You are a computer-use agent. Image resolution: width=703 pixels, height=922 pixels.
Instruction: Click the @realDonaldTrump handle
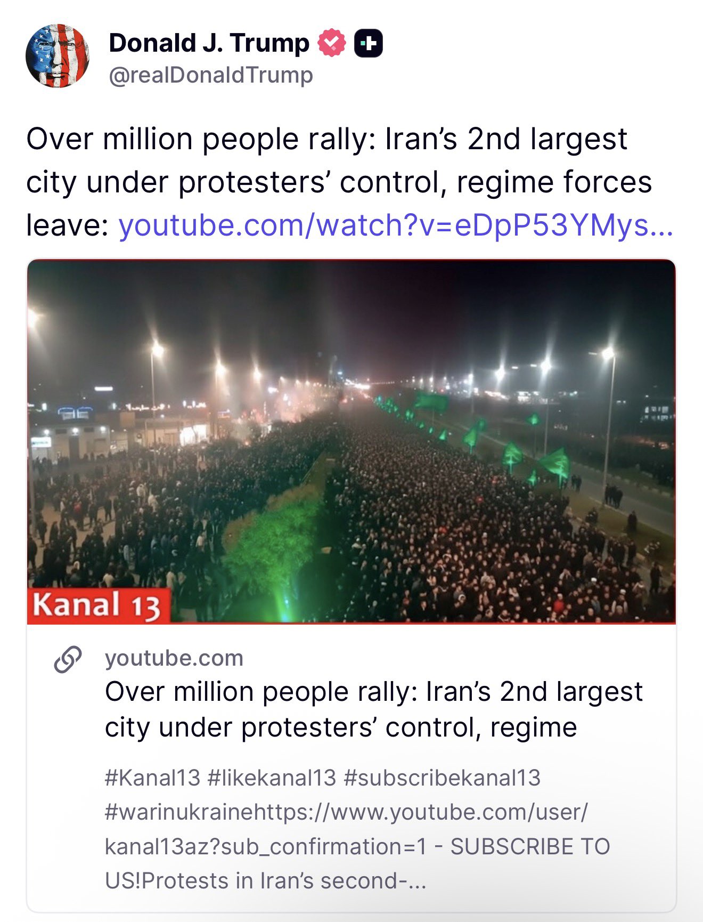(211, 75)
